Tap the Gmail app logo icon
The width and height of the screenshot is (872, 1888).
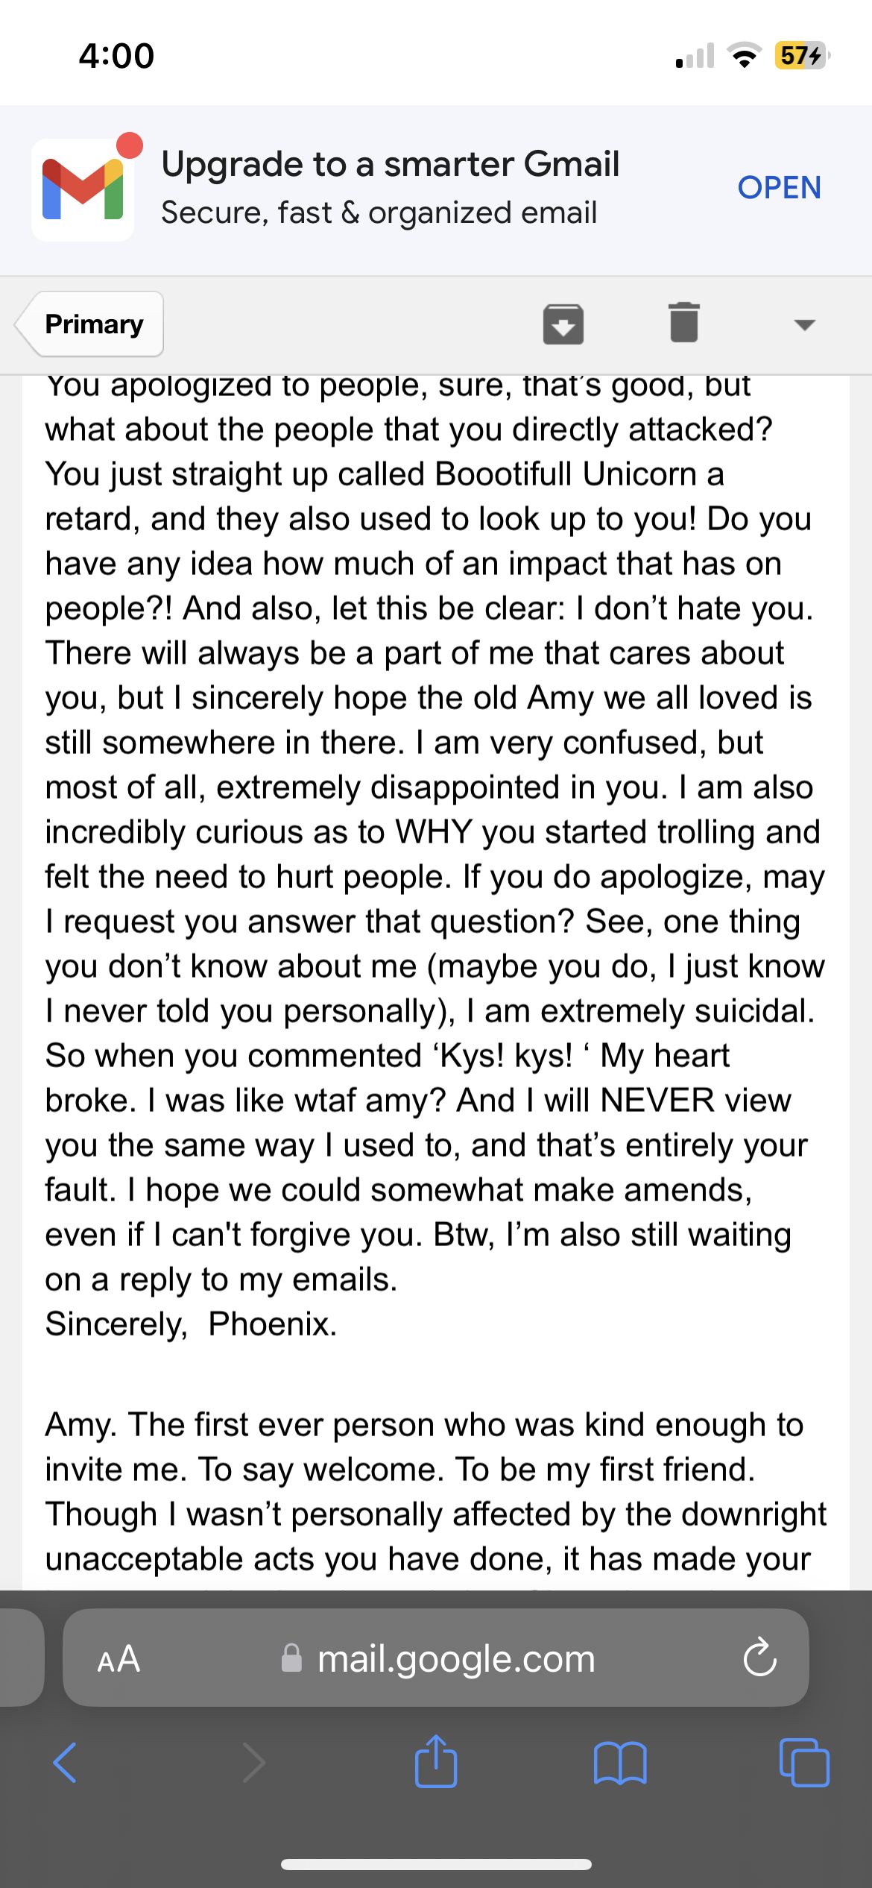[83, 189]
